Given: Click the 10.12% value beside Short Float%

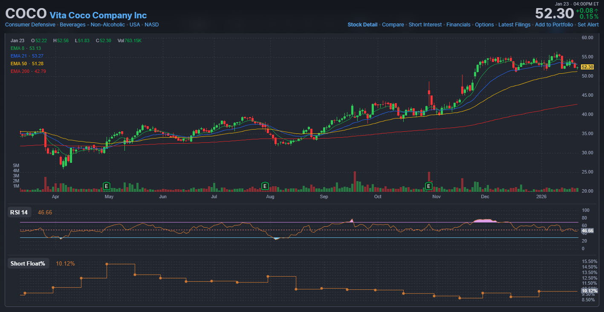Looking at the screenshot, I should point(65,263).
